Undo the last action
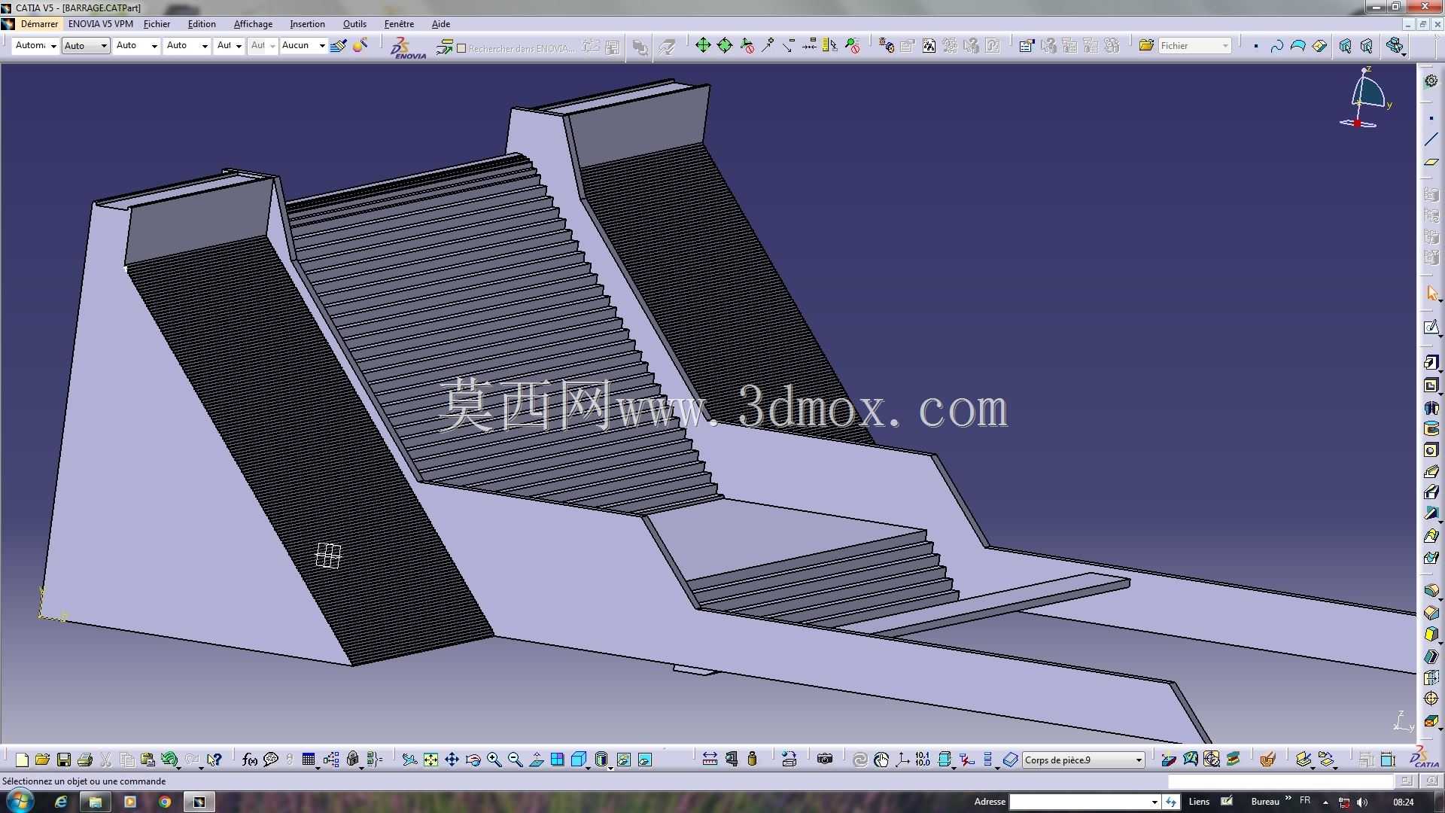Screen dimensions: 1445x813 [x=169, y=760]
